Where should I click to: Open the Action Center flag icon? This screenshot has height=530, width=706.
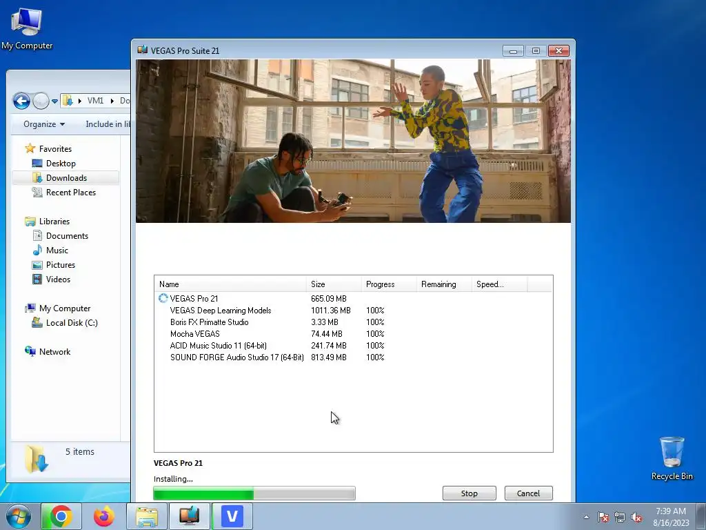[603, 517]
